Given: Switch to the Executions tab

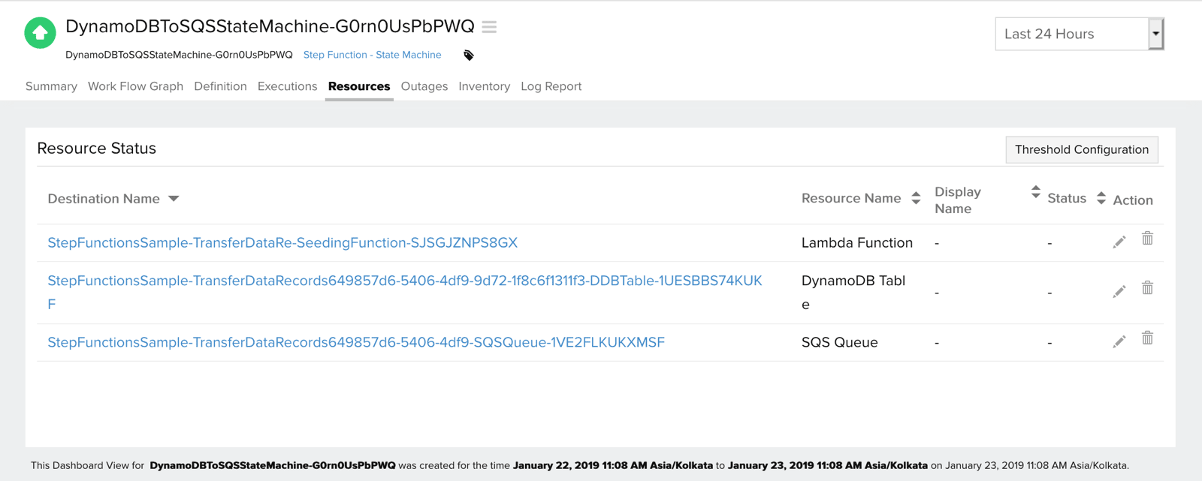Looking at the screenshot, I should [287, 86].
